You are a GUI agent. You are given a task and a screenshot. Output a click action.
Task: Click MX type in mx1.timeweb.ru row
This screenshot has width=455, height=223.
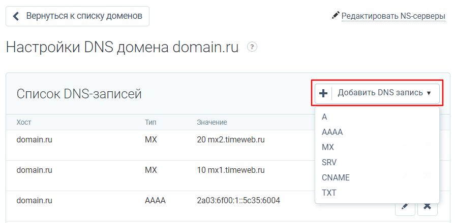150,170
